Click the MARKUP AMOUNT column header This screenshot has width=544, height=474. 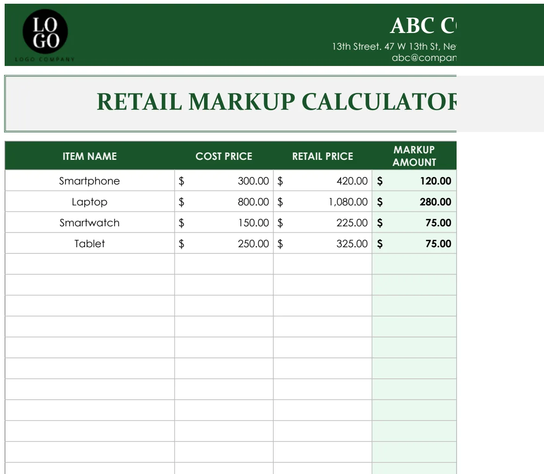(x=414, y=156)
